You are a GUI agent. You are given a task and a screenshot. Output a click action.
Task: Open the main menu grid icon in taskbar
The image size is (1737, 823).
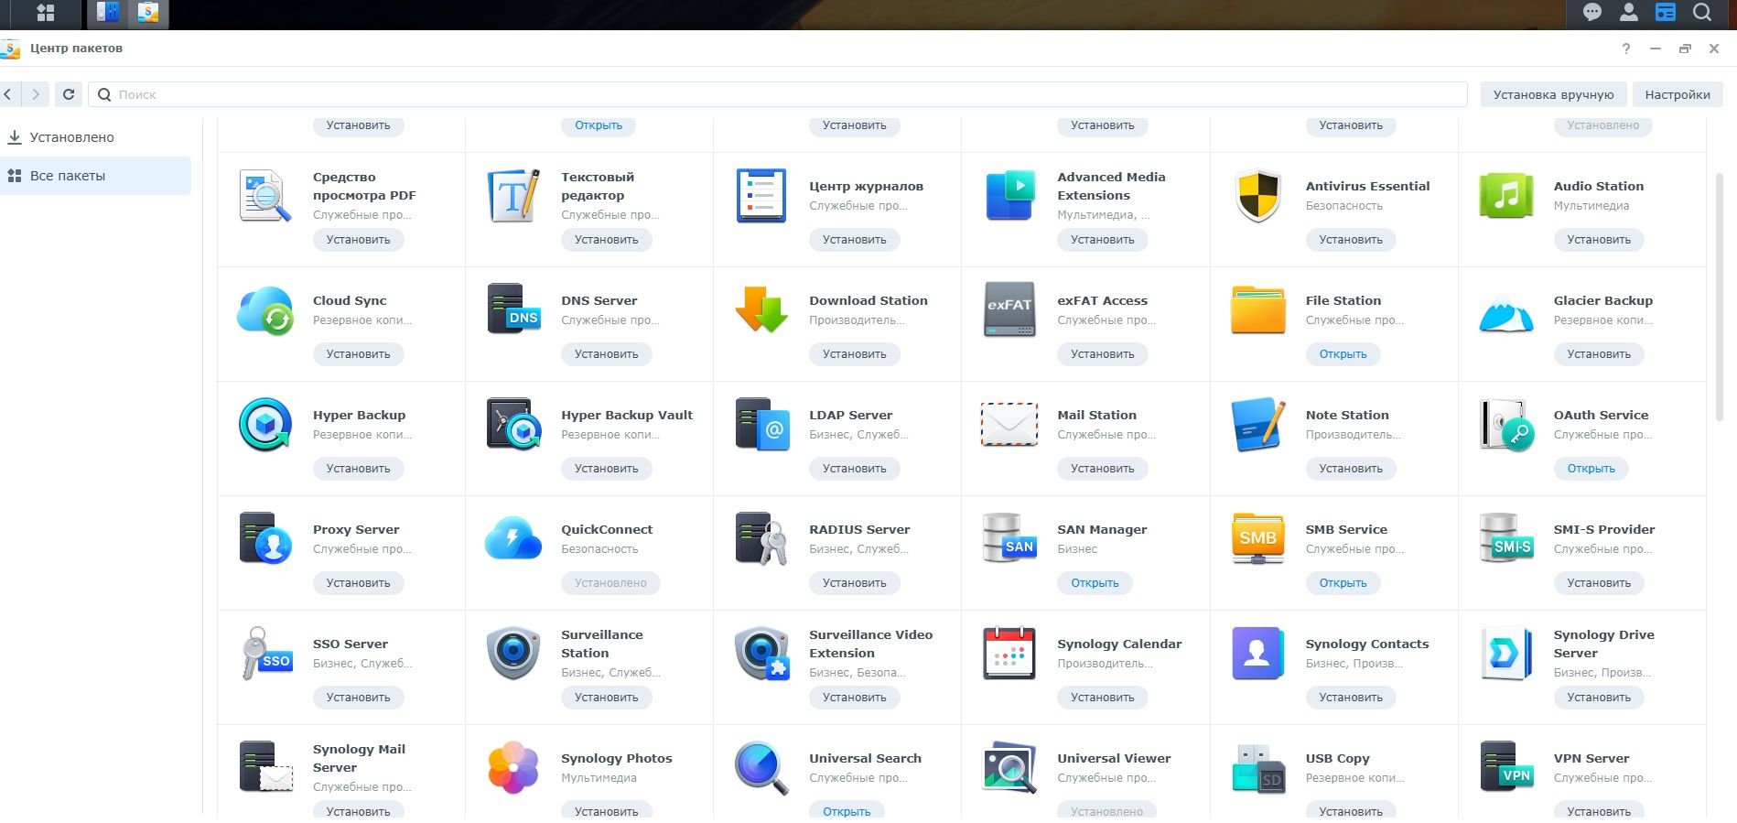pyautogui.click(x=46, y=13)
